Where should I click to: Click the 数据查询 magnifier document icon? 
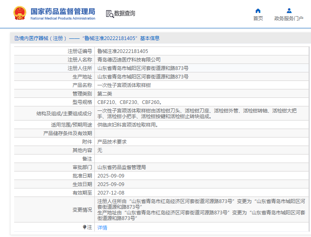click(110, 14)
